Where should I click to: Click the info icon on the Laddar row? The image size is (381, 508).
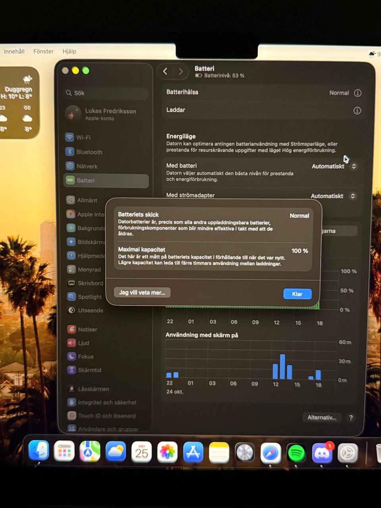coord(357,110)
